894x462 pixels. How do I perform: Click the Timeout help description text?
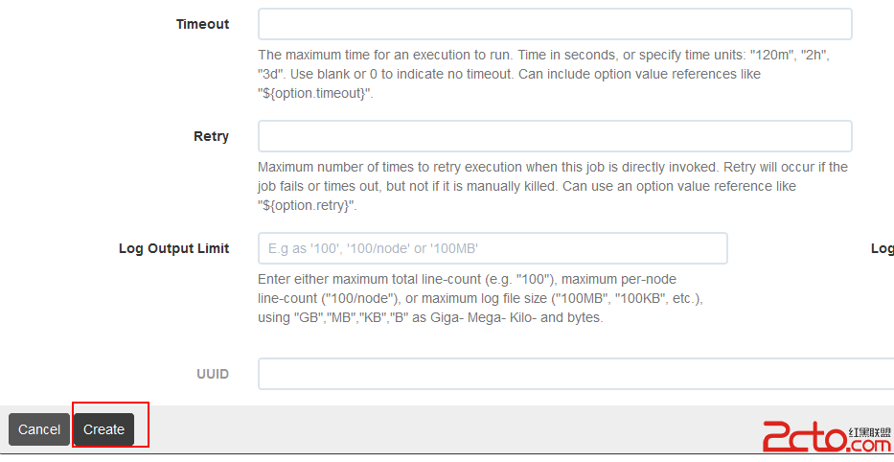(543, 74)
